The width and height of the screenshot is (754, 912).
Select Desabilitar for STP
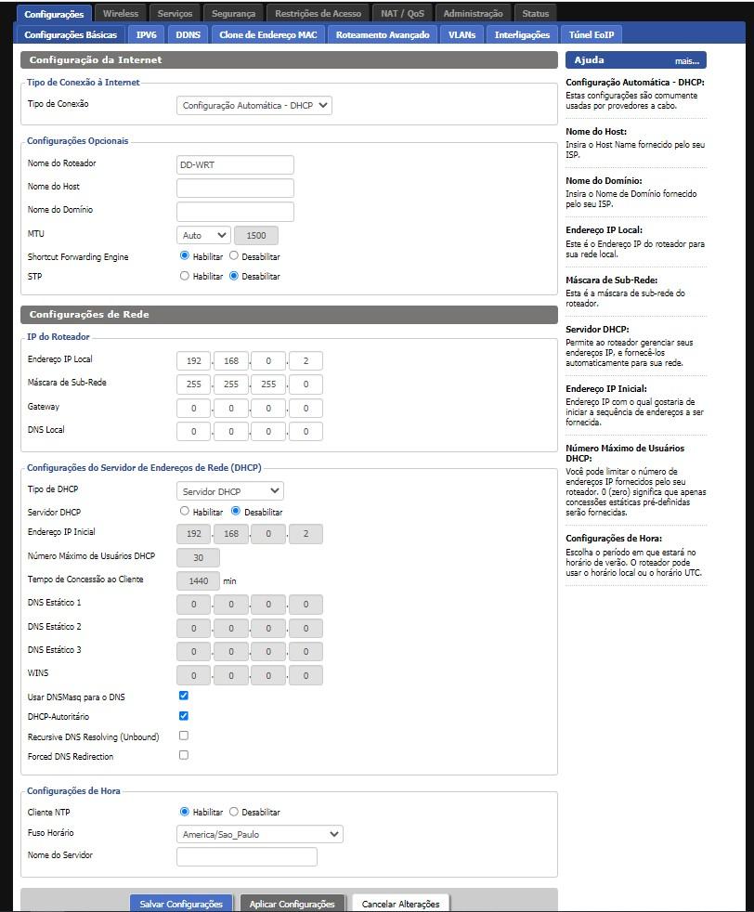234,276
